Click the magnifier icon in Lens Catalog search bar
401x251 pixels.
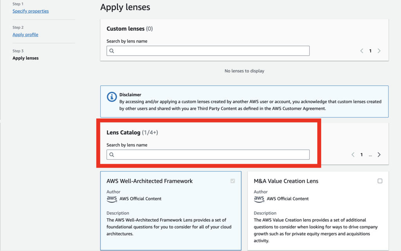point(112,154)
